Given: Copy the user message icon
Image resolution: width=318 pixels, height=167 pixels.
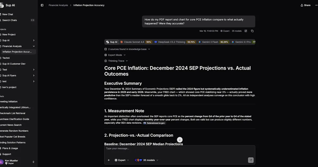Looking at the screenshot, I should (252, 31).
